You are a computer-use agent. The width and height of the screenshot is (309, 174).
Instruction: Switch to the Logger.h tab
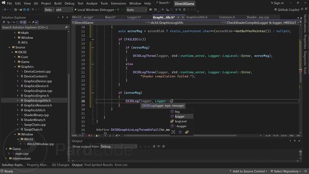(x=134, y=17)
